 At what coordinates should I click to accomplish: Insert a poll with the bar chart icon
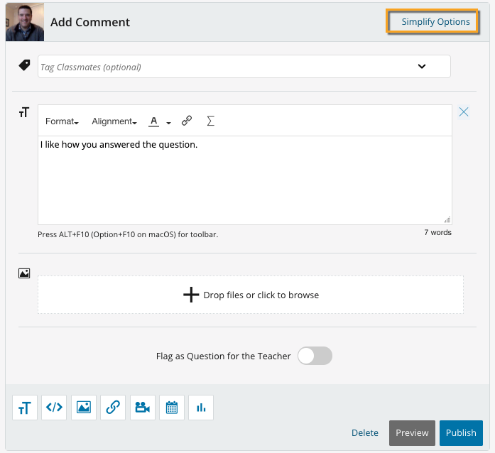click(x=201, y=407)
